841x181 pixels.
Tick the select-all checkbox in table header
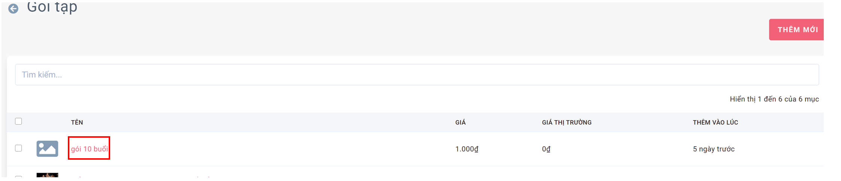18,121
